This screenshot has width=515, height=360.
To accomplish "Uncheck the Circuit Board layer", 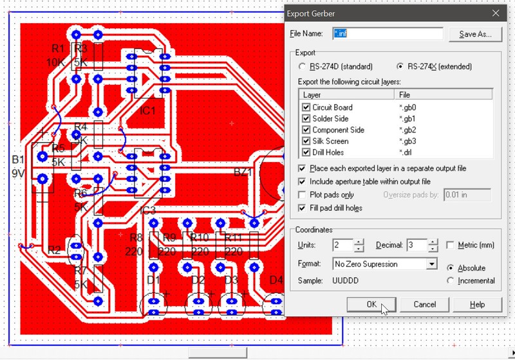I will (x=306, y=107).
